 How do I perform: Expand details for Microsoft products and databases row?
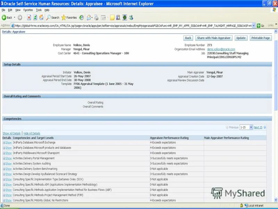pyautogui.click(x=7, y=148)
